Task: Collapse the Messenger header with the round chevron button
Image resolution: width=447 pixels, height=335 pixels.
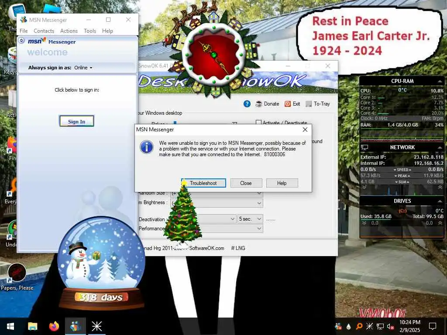Action: tap(22, 41)
